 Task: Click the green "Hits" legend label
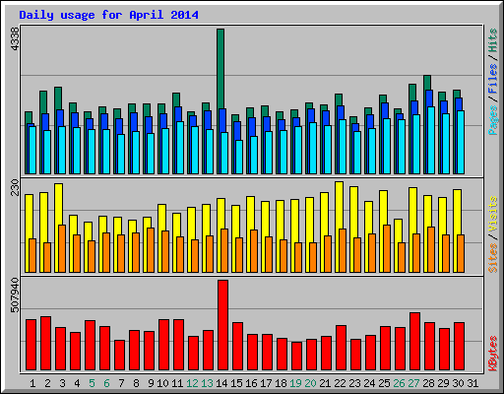click(x=493, y=40)
